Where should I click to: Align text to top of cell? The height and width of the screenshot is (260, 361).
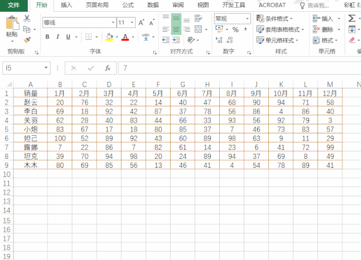pos(166,18)
